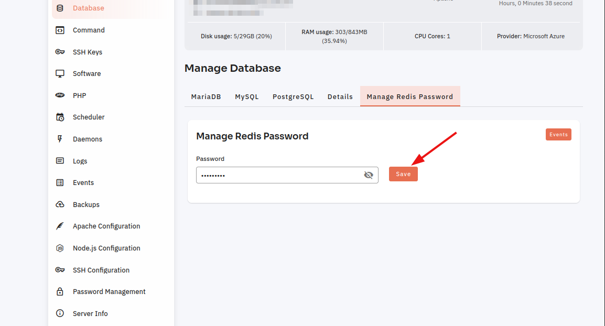Go to the Details tab
605x326 pixels.
coord(340,97)
